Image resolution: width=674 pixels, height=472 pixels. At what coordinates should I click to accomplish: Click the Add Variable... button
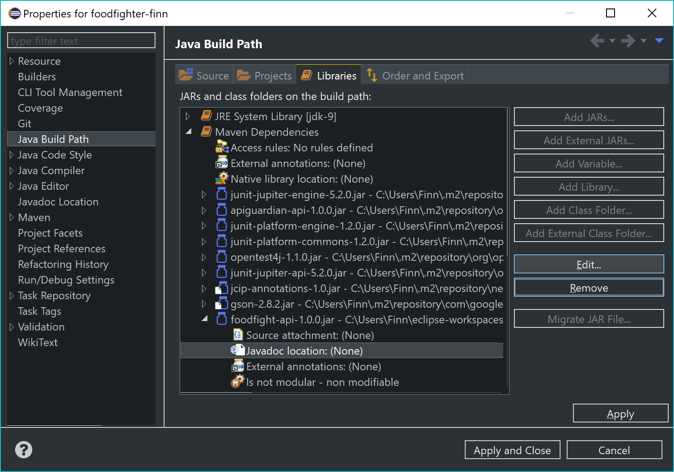[589, 163]
